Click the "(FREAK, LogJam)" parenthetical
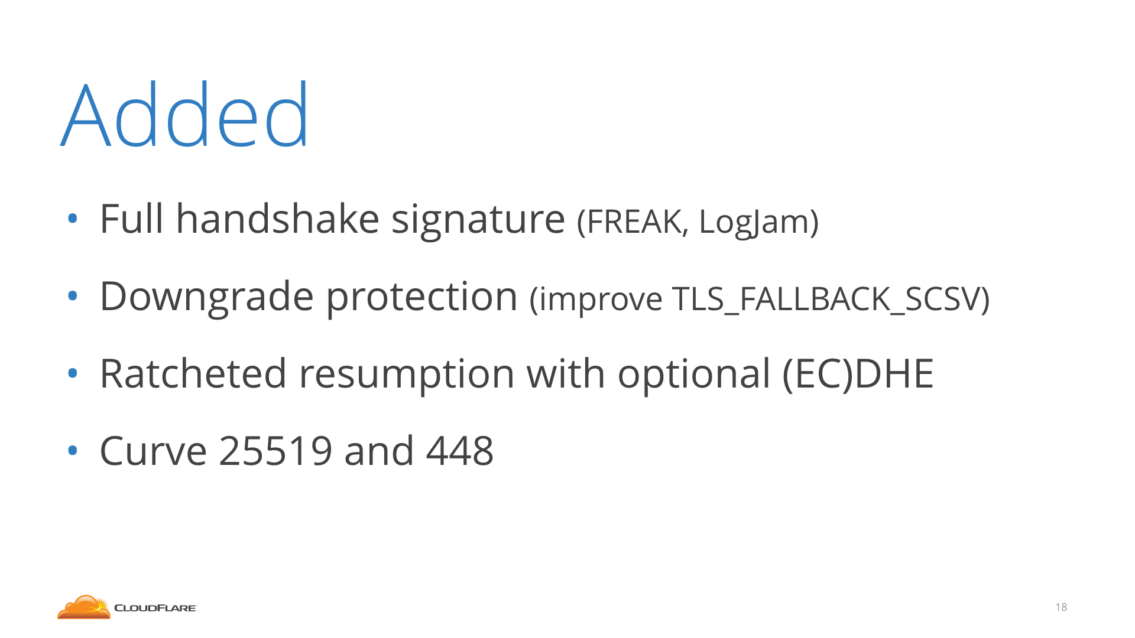This screenshot has height=638, width=1135. coord(698,222)
